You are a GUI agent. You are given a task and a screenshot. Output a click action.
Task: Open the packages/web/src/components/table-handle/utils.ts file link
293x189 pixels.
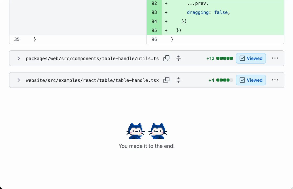92,59
